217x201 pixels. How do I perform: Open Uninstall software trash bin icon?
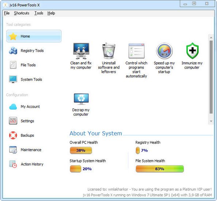tap(108, 51)
